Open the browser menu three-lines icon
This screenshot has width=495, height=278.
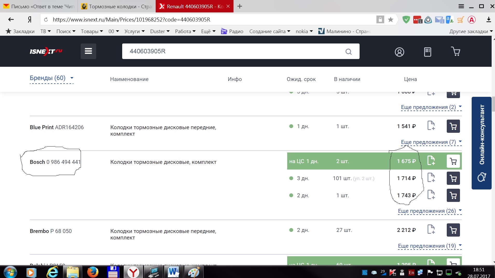461,6
